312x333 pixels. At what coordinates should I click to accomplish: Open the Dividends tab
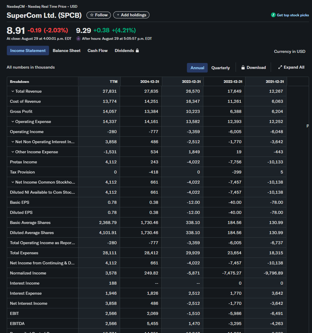coord(127,50)
